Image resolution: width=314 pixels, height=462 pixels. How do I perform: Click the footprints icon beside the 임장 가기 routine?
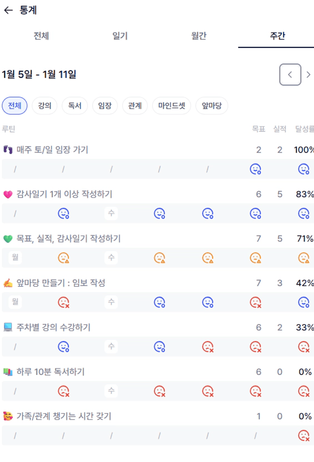click(x=8, y=150)
